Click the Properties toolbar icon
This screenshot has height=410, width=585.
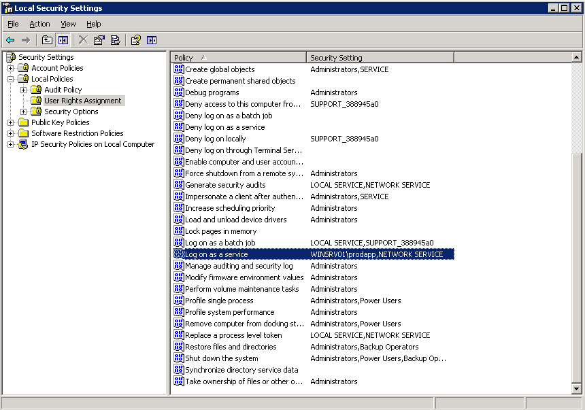point(99,40)
